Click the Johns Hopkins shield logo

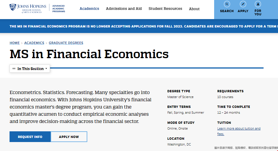click(x=13, y=8)
